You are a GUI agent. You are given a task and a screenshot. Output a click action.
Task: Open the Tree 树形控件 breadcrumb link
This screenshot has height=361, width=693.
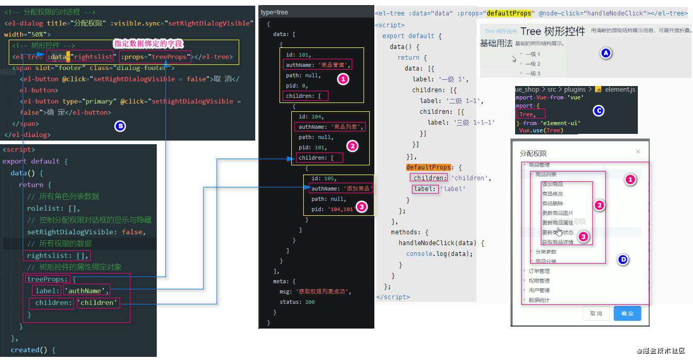point(501,31)
